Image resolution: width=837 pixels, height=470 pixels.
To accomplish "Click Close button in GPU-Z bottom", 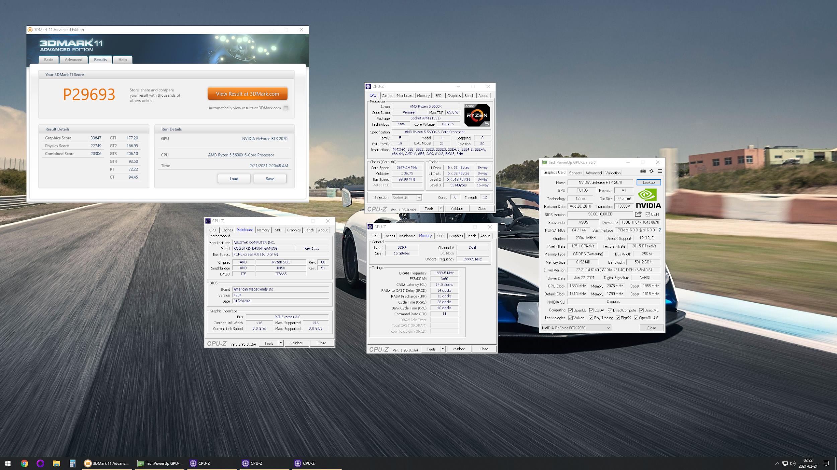I will 652,328.
